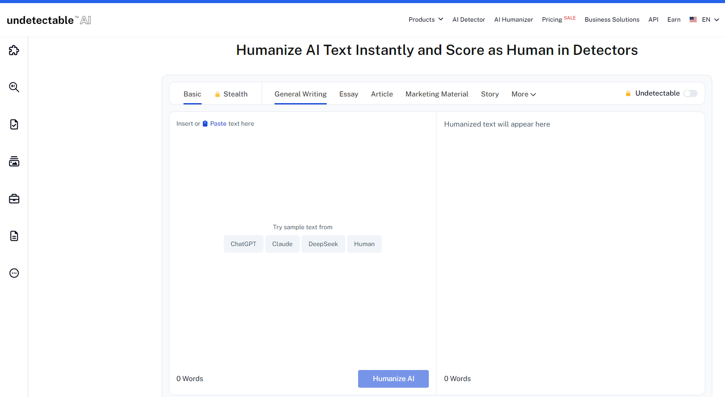This screenshot has height=397, width=725.
Task: Open the EN language dropdown
Action: [x=710, y=19]
